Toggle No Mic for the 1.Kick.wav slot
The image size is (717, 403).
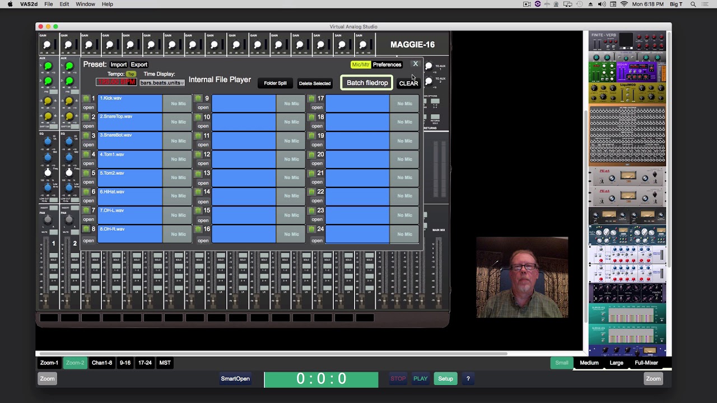(x=178, y=104)
